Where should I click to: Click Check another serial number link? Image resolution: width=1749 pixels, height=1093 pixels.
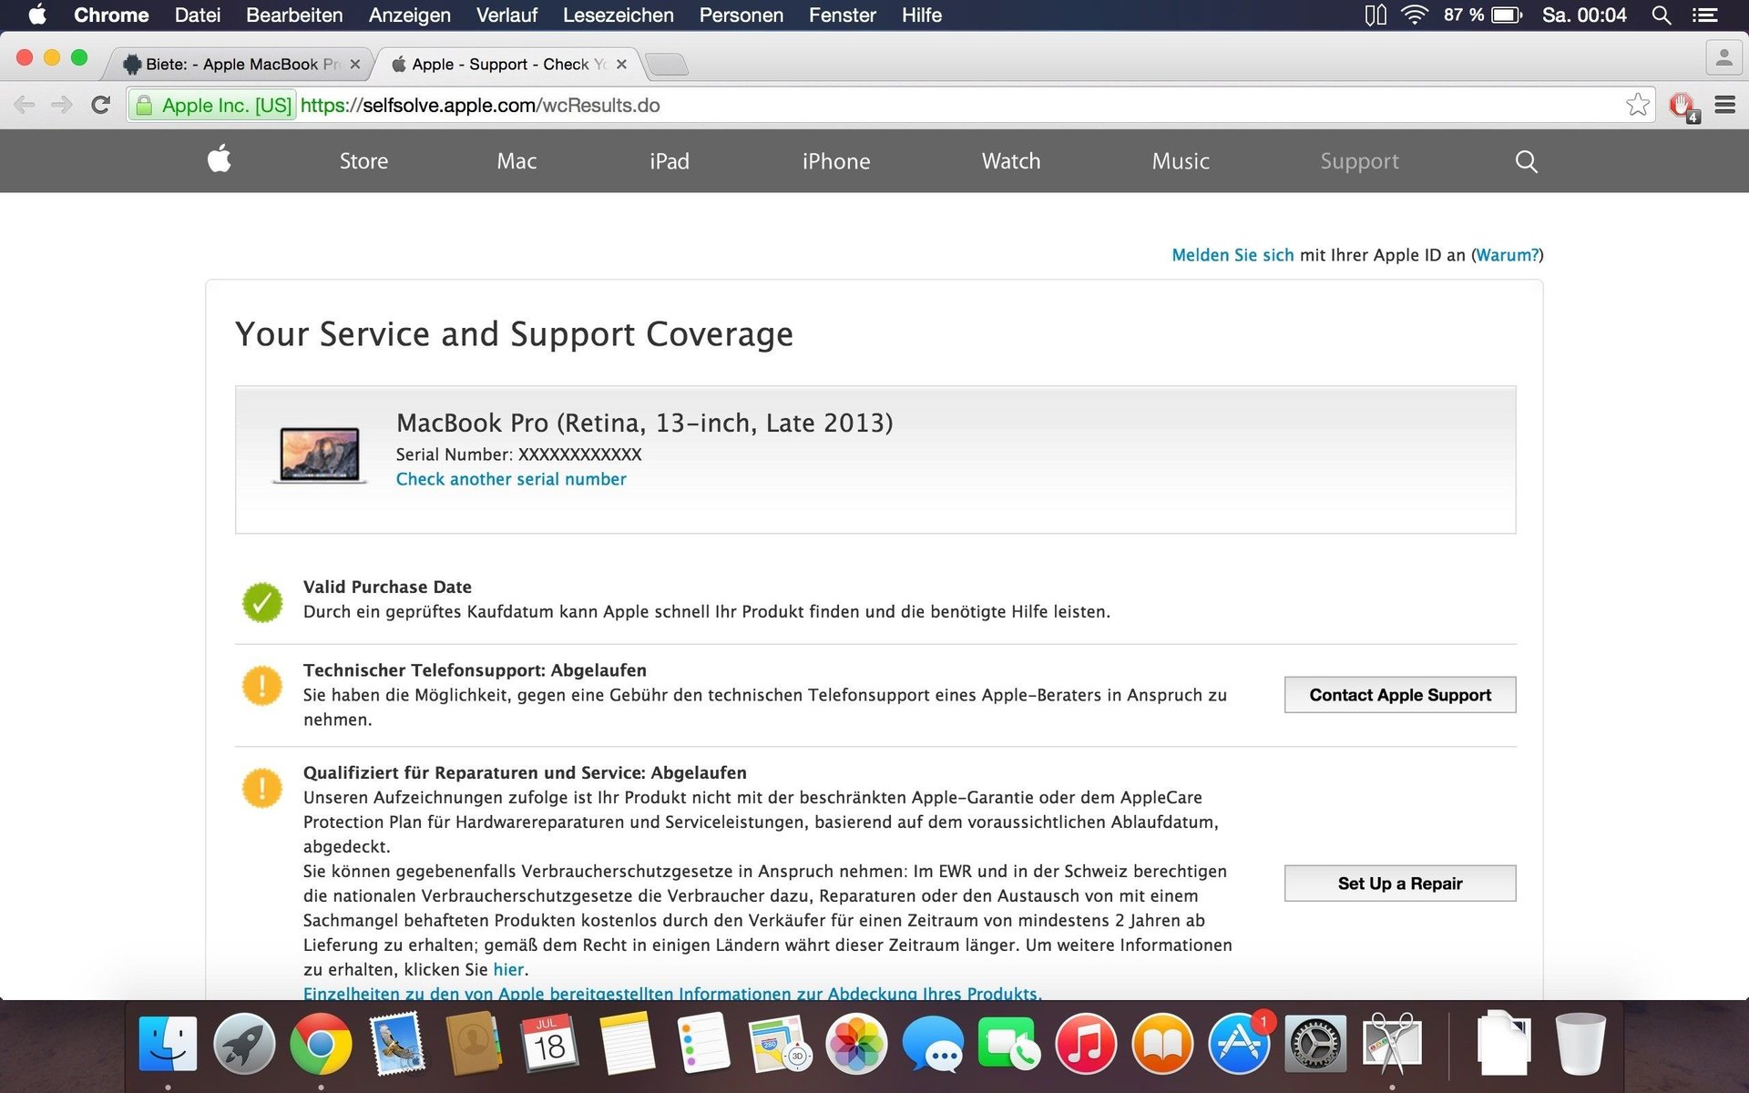[x=511, y=479]
